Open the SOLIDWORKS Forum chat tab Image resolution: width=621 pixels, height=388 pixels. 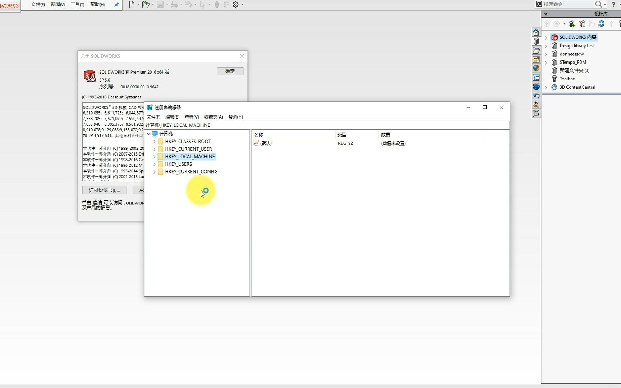click(x=536, y=95)
